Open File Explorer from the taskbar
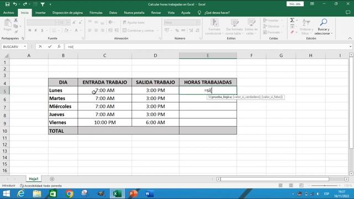The width and height of the screenshot is (354, 199). pyautogui.click(x=37, y=193)
